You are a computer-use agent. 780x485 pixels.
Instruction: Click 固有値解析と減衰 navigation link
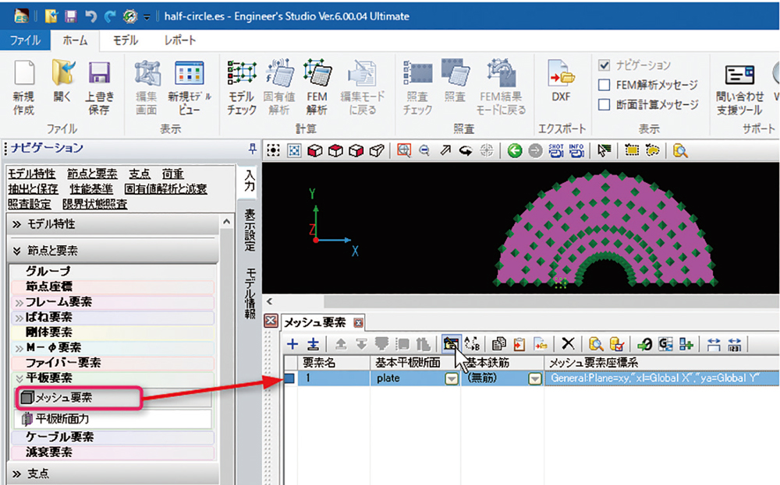tap(165, 189)
